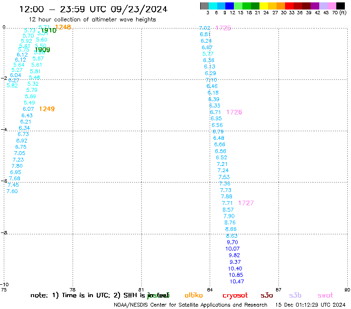Viewport: 351px width, 309px height.
Task: Click the 10.40 wave height value
Action: [235, 269]
